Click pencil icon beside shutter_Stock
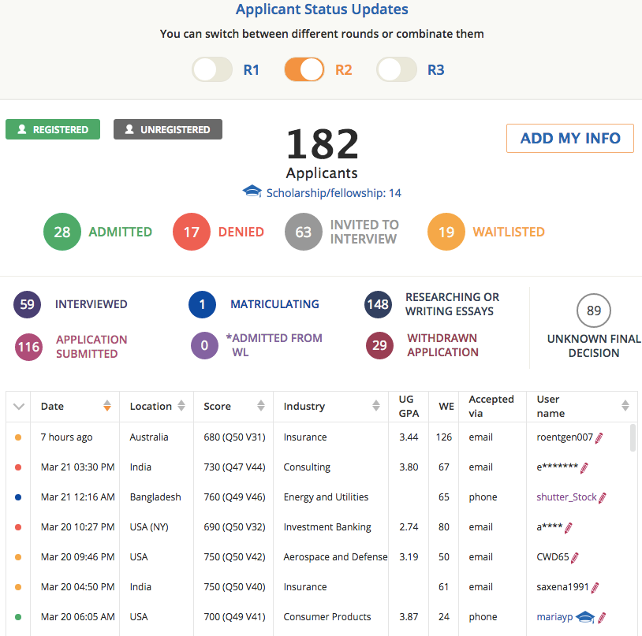This screenshot has width=642, height=636. coord(603,497)
